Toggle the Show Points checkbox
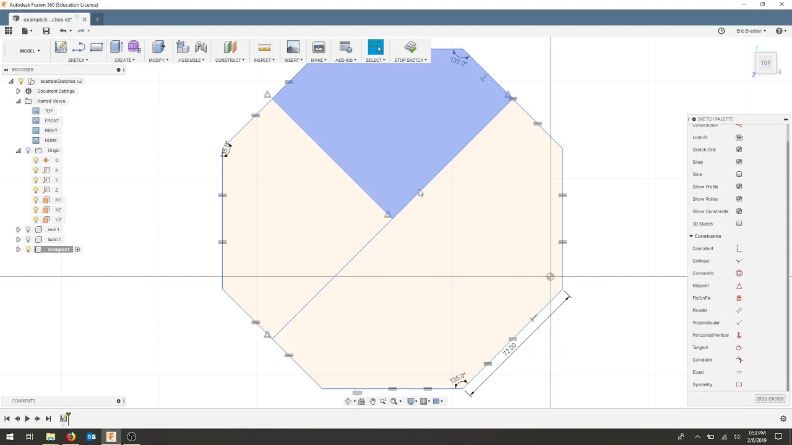 [x=739, y=199]
